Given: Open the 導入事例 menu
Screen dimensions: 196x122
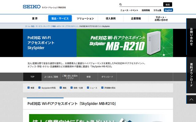Looking at the screenshot, I should (x=111, y=18).
